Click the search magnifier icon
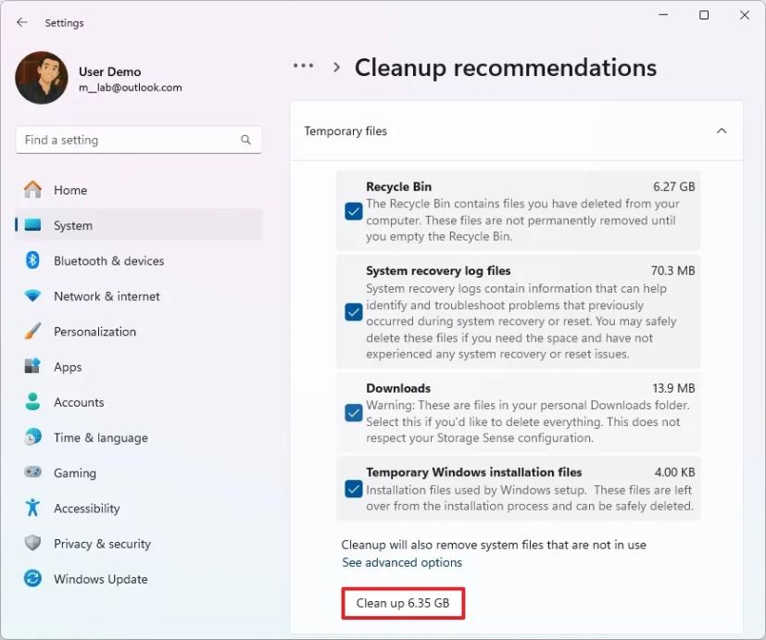Screen dimensions: 766x640 [x=245, y=140]
